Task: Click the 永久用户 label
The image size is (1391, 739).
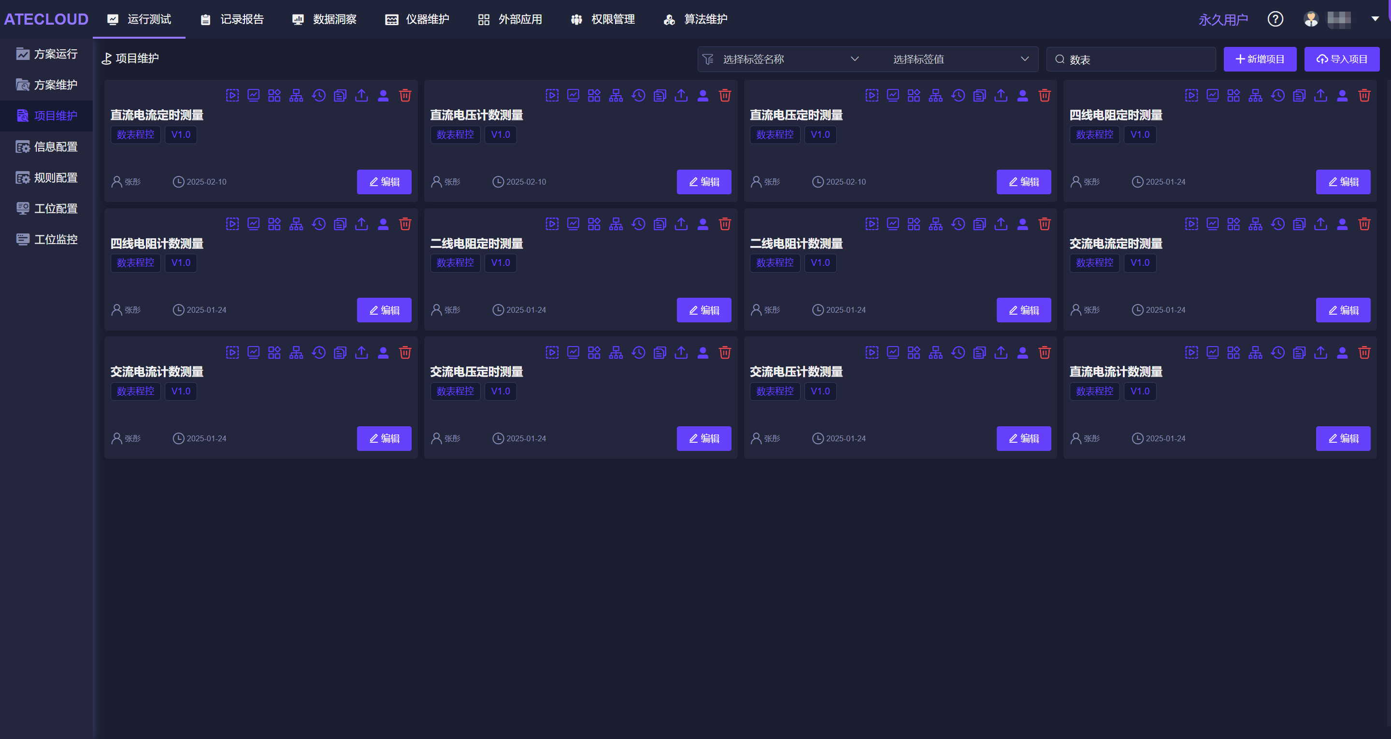Action: (1223, 20)
